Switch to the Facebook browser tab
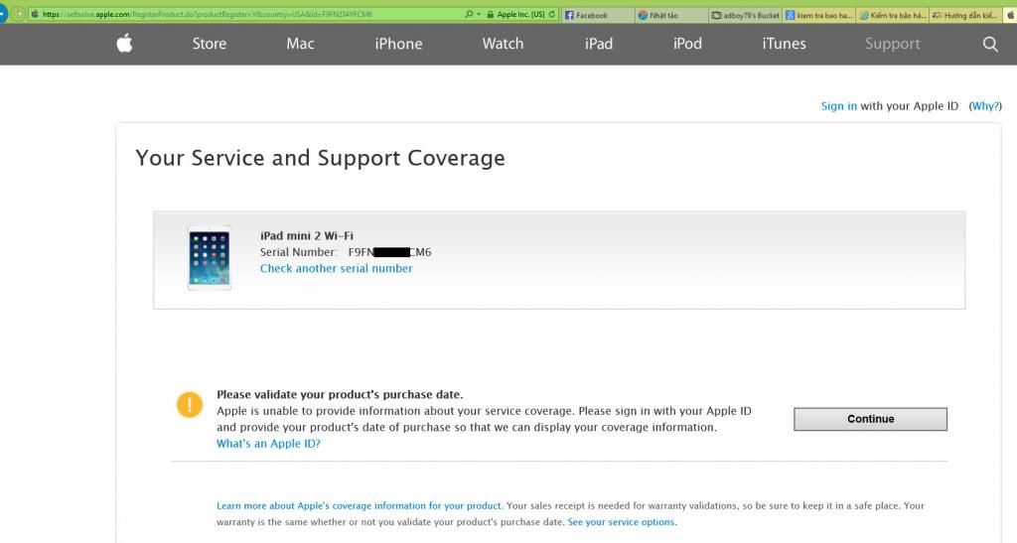Screen dimensions: 1017x543 [596, 15]
